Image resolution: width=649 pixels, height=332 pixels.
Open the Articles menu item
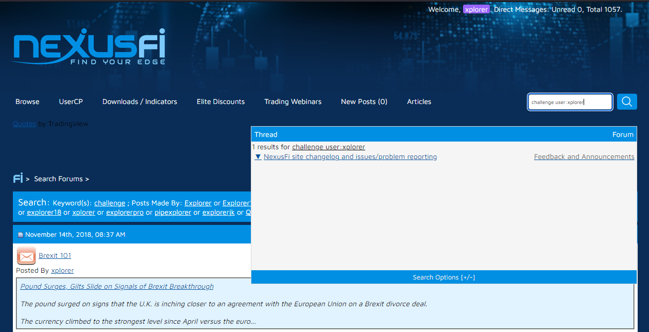coord(419,101)
